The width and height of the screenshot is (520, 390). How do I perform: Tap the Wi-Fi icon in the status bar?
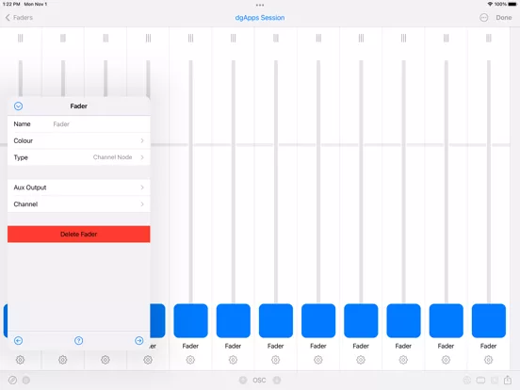[x=490, y=4]
